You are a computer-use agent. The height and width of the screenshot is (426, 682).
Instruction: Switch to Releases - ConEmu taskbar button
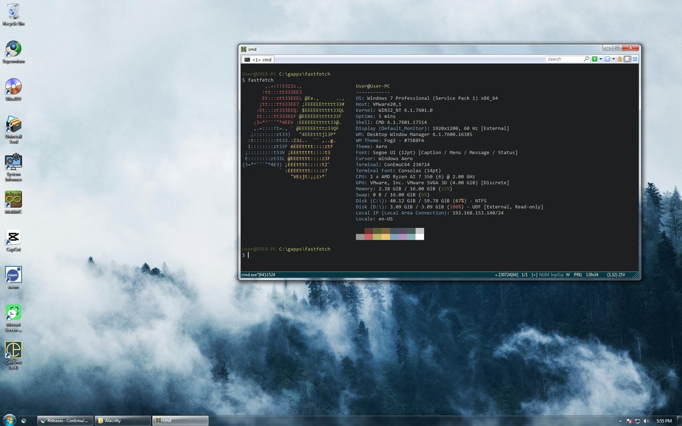pyautogui.click(x=64, y=421)
